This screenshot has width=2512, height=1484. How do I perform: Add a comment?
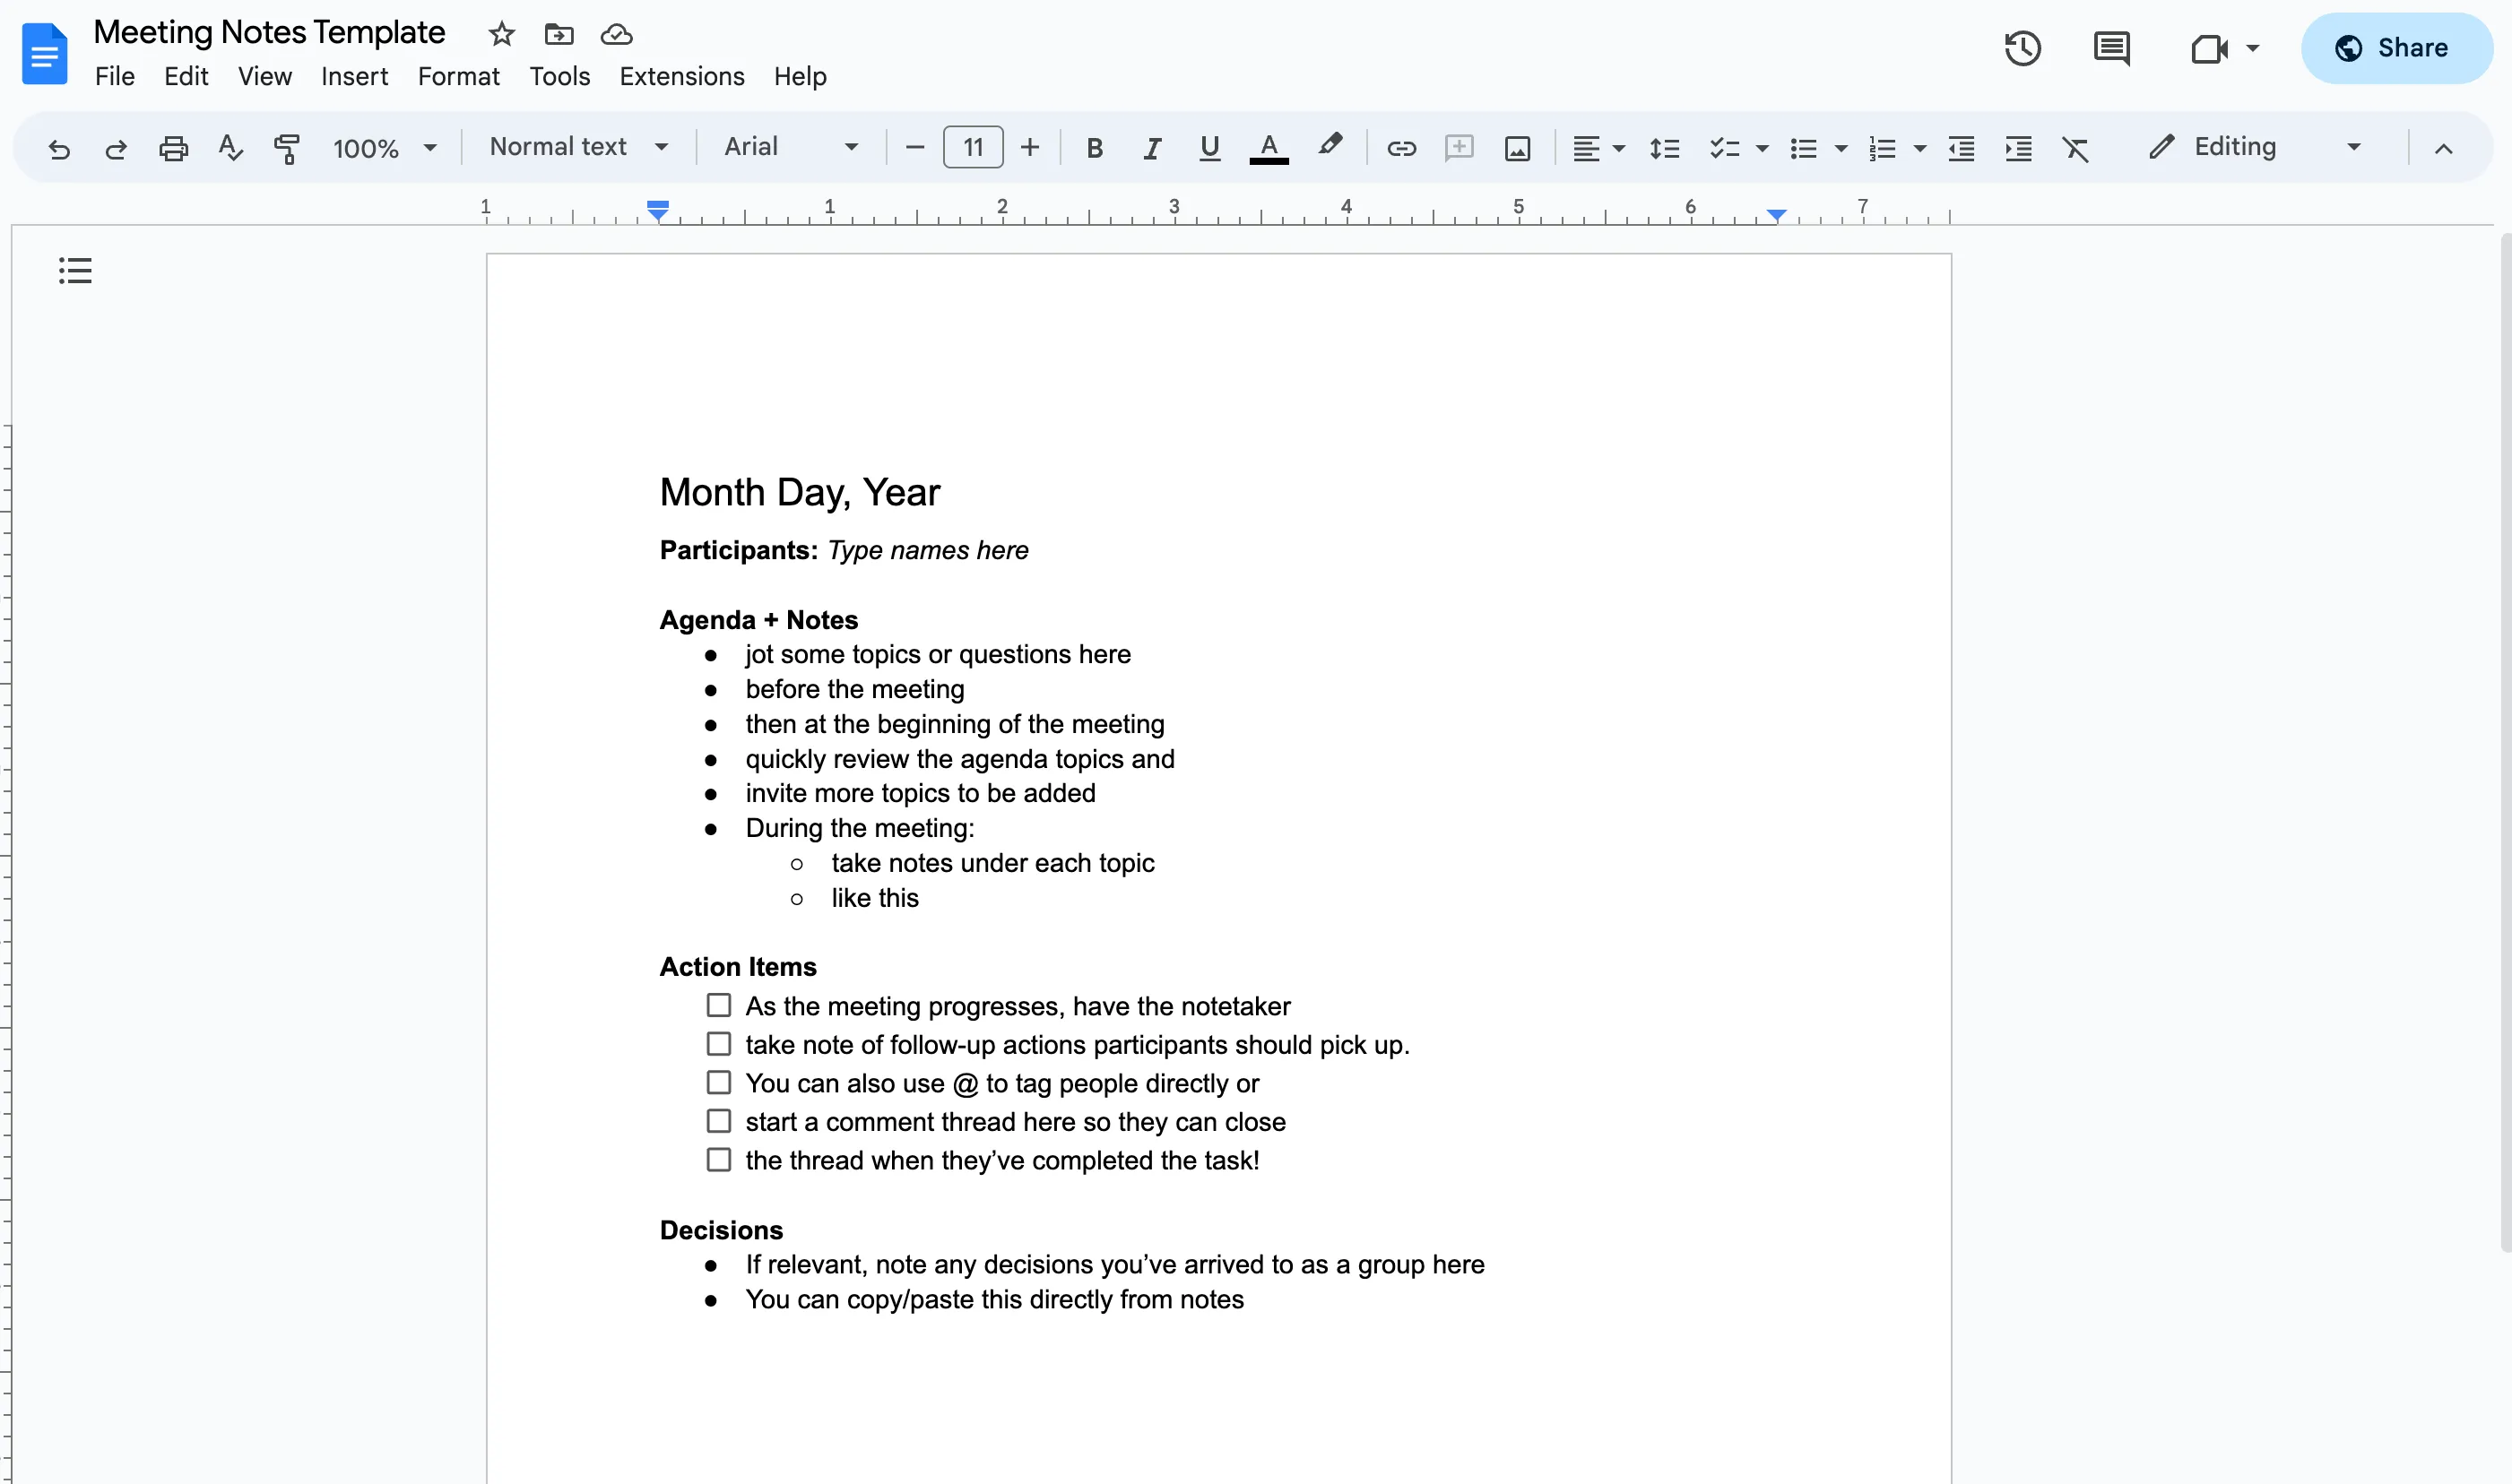(1459, 147)
